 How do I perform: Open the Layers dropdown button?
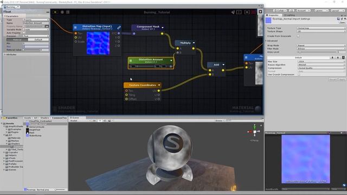pos(322,11)
